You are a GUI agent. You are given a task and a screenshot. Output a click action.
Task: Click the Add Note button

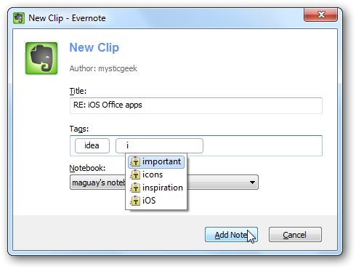click(x=231, y=235)
